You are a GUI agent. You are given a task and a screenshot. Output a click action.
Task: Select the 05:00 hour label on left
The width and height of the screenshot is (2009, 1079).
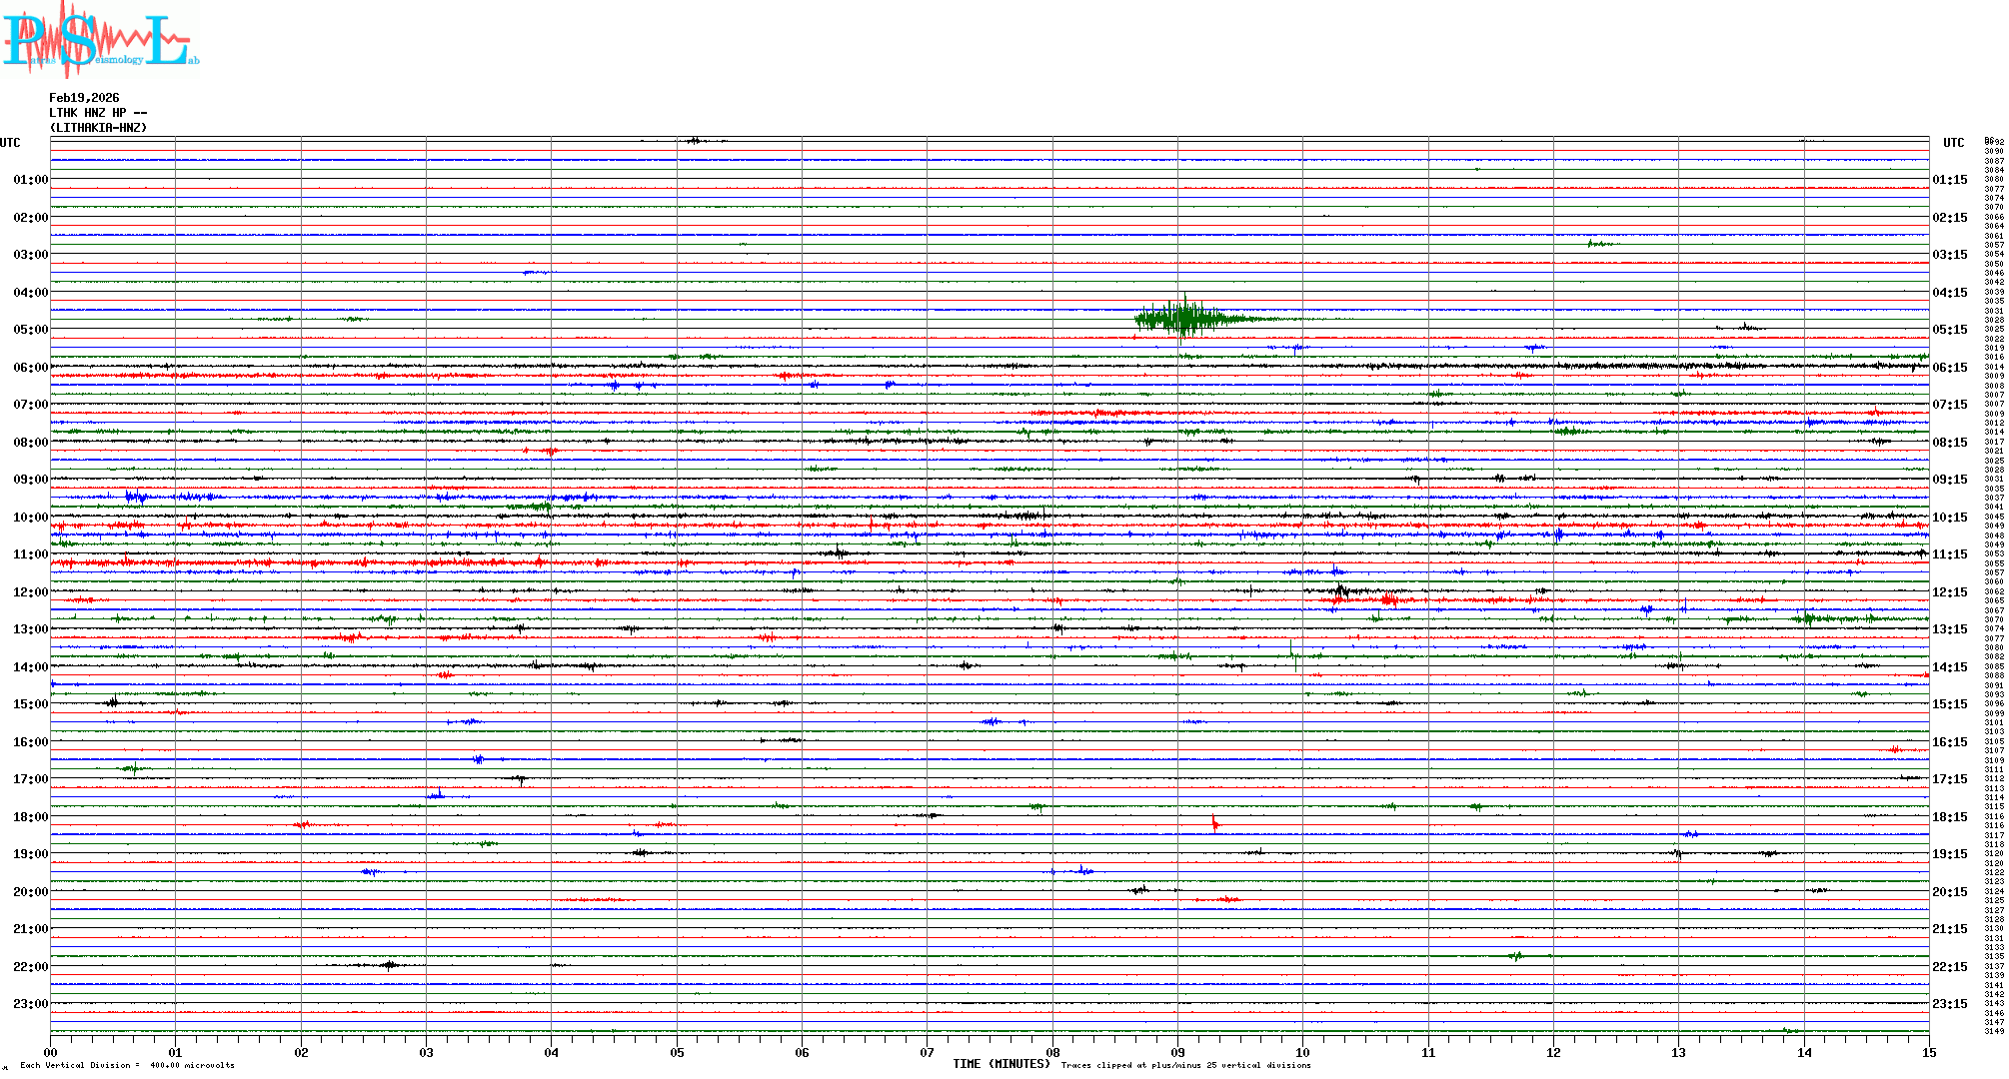point(30,330)
